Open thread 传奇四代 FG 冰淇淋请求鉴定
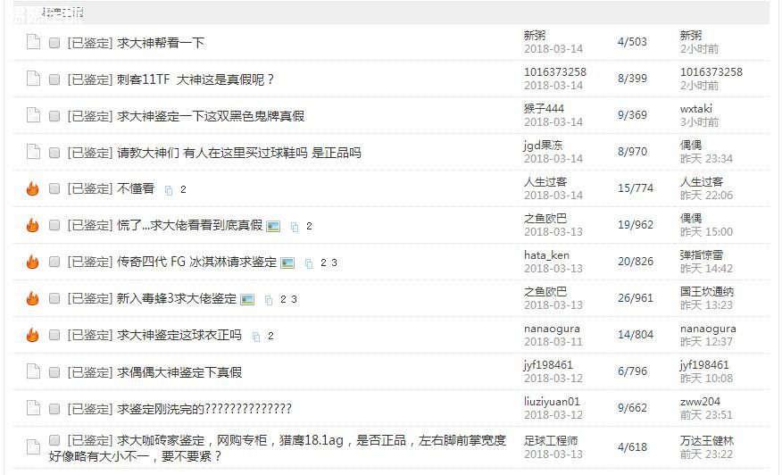Image resolution: width=782 pixels, height=475 pixels. (196, 262)
